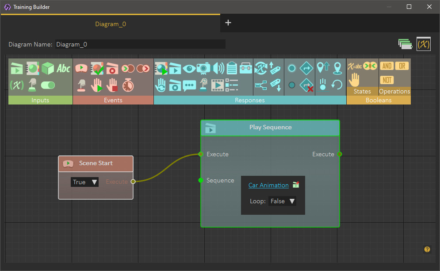
Task: Add the checklist response node
Action: tap(232, 85)
